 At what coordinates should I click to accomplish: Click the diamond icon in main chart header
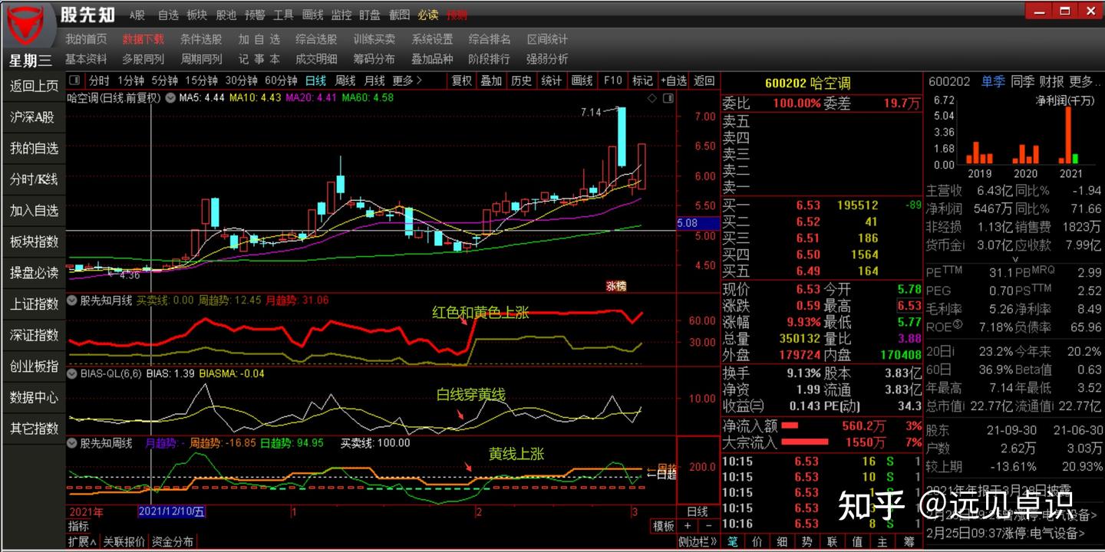tap(652, 98)
